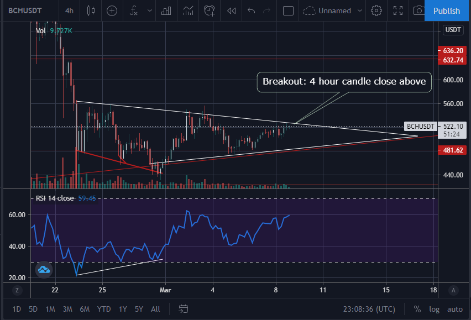
Task: Set the range to 6M
Action: tap(85, 309)
